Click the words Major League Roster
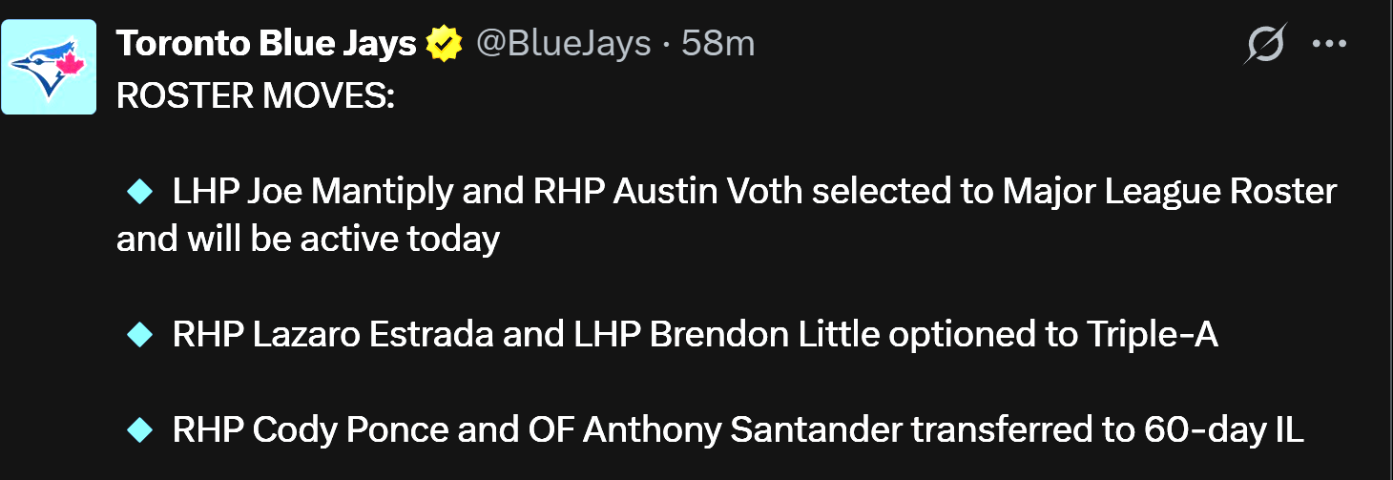The height and width of the screenshot is (480, 1393). [1170, 192]
